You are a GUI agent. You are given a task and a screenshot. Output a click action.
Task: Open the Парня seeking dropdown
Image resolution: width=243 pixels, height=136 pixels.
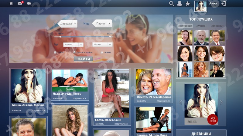click(x=102, y=24)
